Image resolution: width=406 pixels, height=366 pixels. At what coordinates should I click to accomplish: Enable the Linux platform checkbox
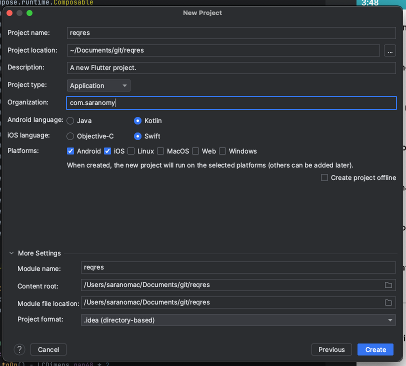pos(131,151)
